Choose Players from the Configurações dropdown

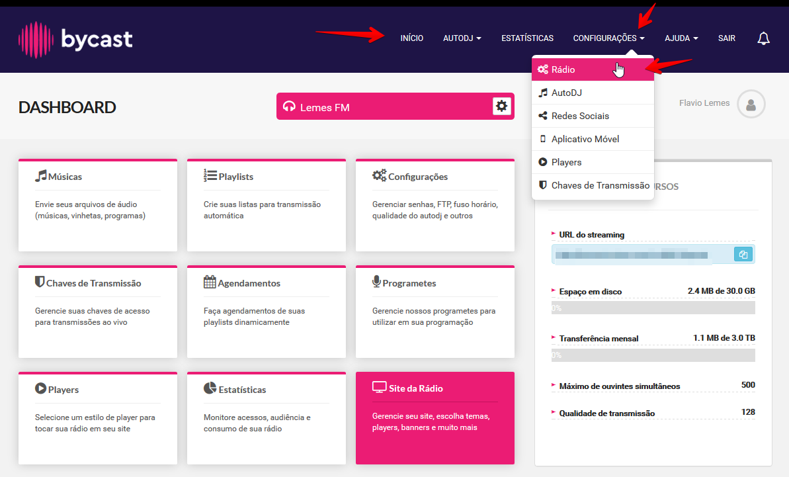click(x=593, y=162)
